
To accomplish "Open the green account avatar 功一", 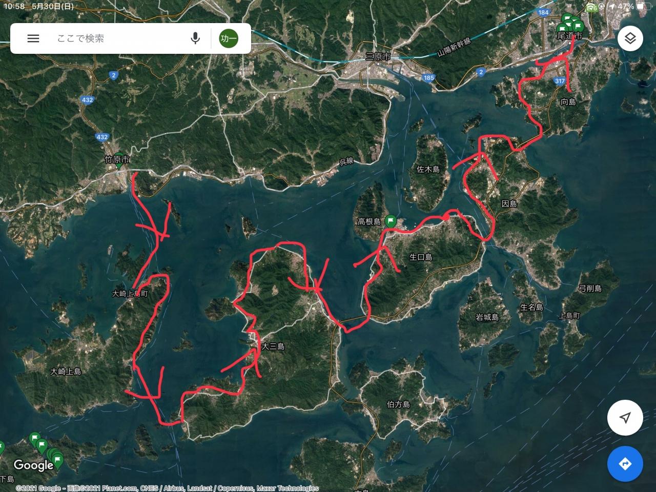I will pos(229,38).
